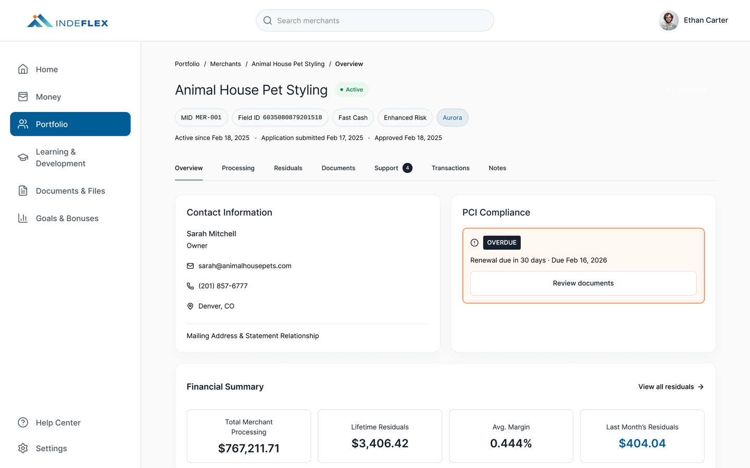Click the Last Month's Residuals value $404.04

(x=642, y=444)
